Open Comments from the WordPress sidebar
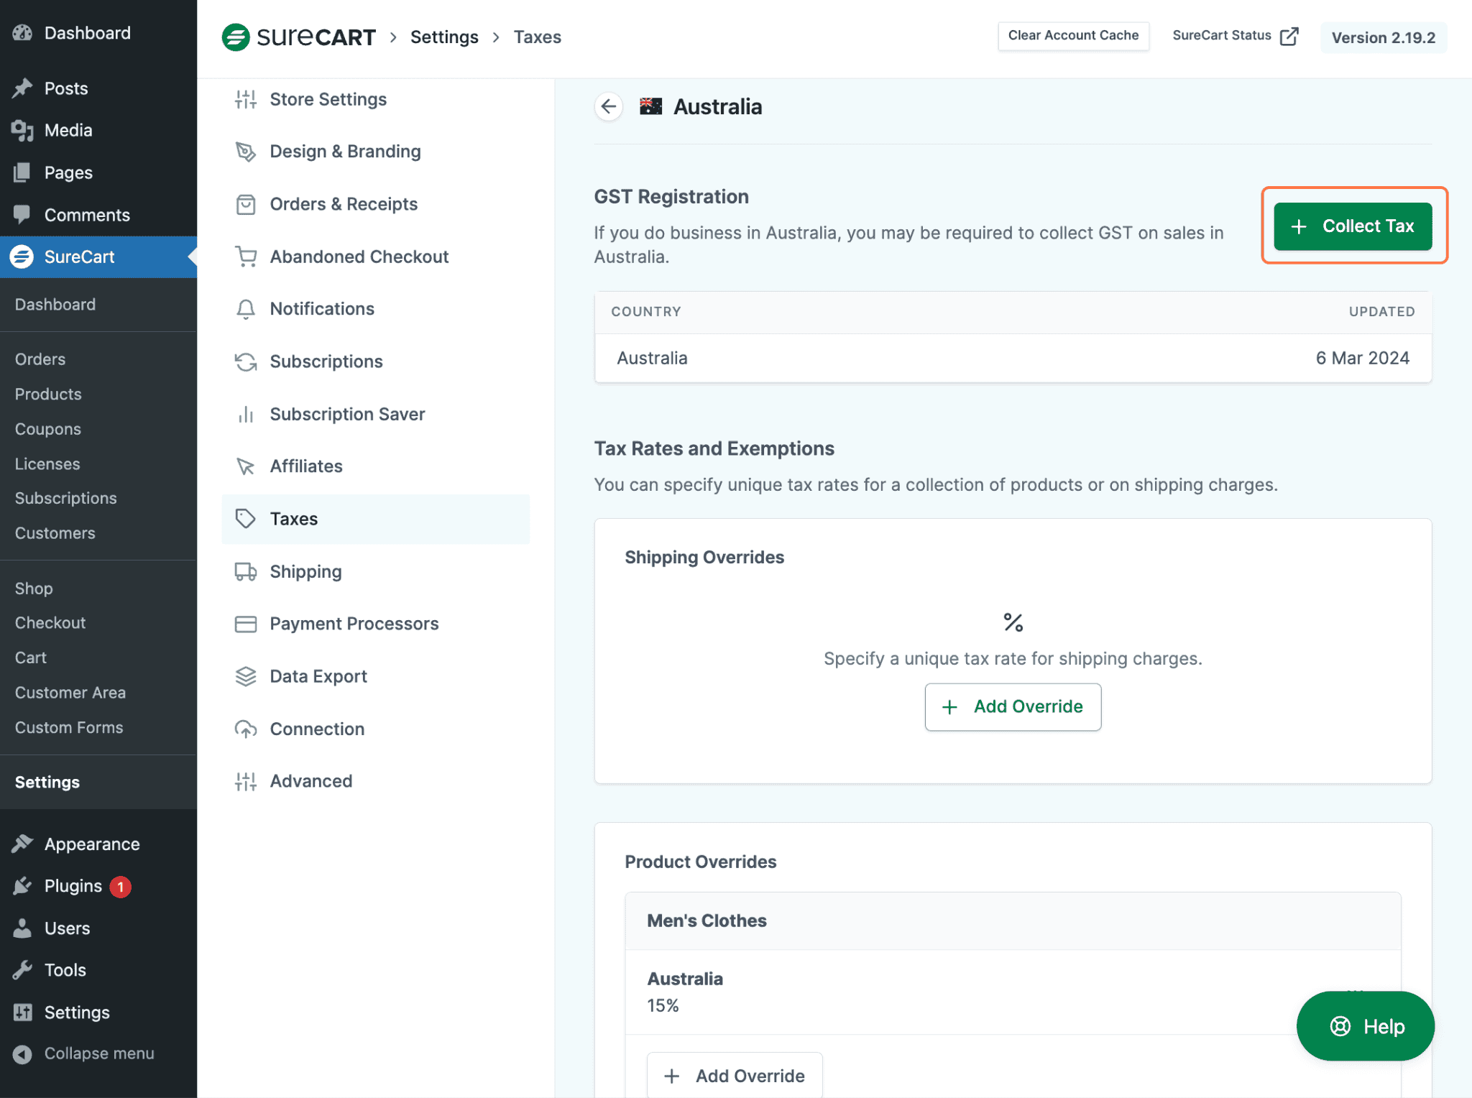Image resolution: width=1472 pixels, height=1098 pixels. click(86, 214)
